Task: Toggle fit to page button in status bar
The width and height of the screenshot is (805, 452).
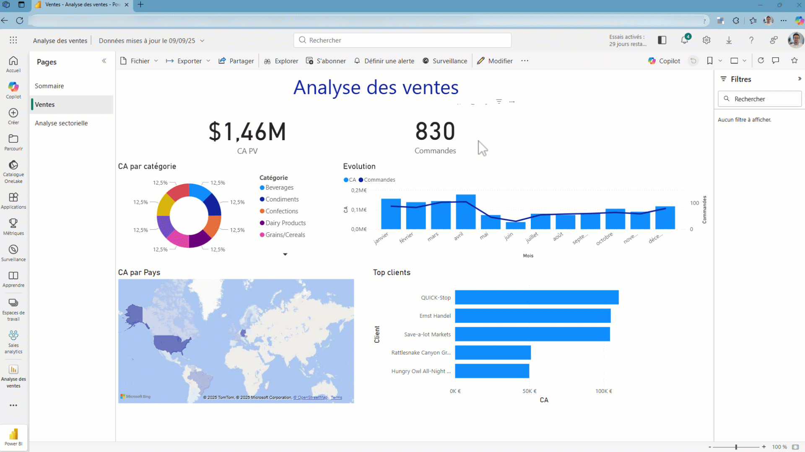Action: (x=795, y=447)
